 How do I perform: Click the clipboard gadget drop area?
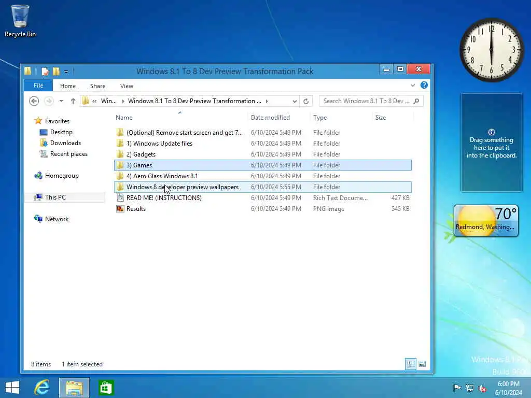pyautogui.click(x=492, y=143)
